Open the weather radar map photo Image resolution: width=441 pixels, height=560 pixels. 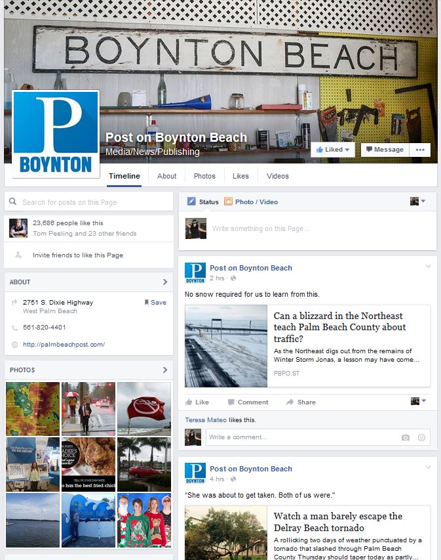(33, 409)
